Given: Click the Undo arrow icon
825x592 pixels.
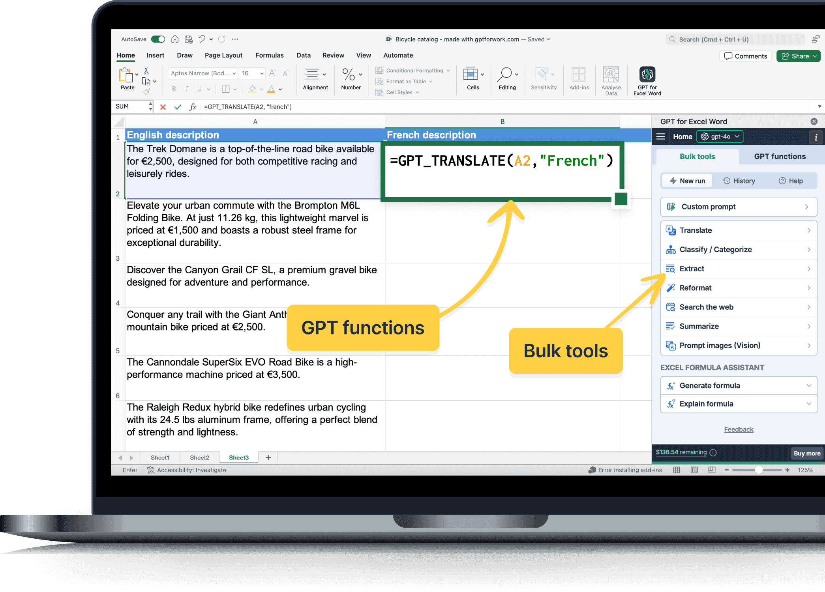Looking at the screenshot, I should [x=202, y=39].
